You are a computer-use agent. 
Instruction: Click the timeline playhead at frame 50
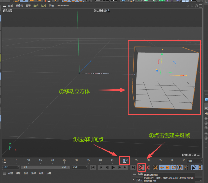coord(124,160)
